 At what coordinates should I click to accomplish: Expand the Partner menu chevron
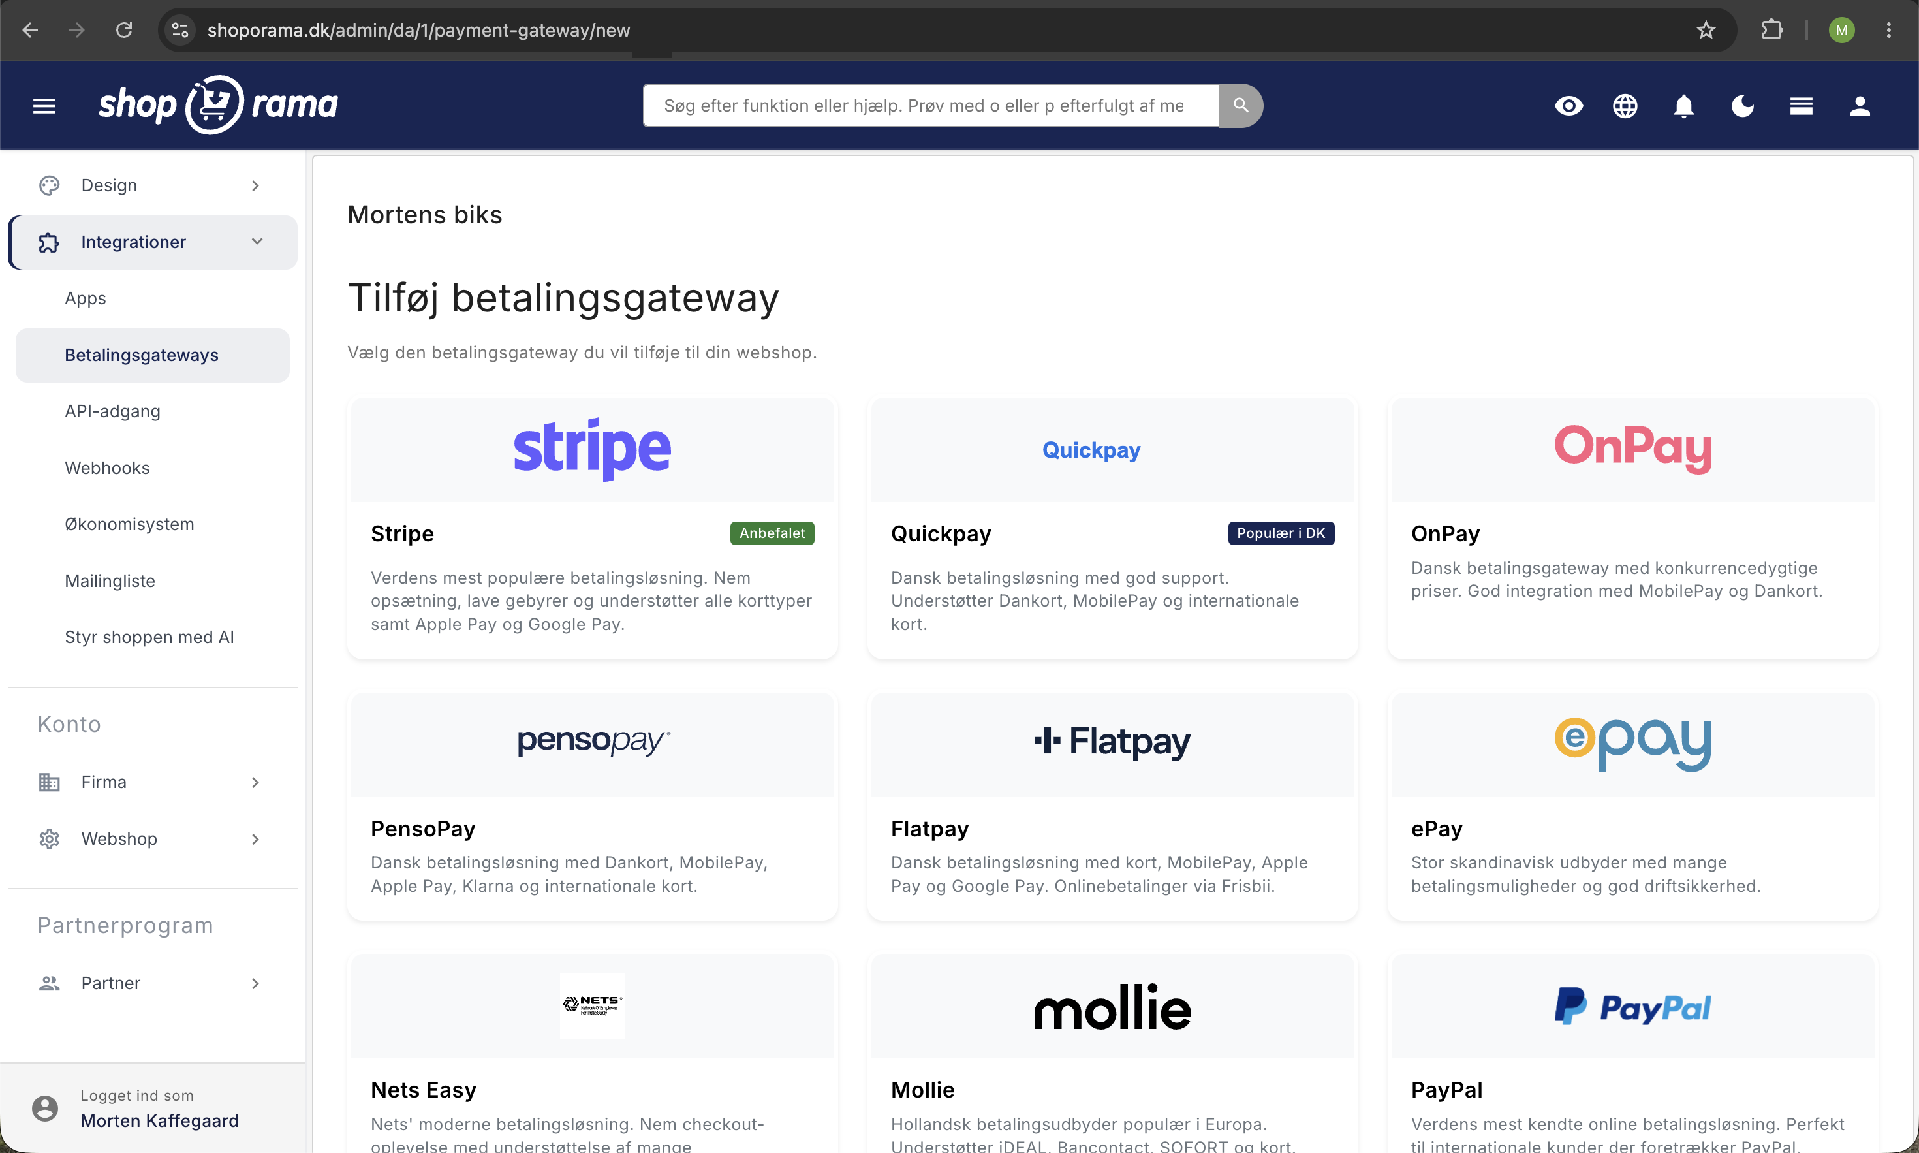(x=255, y=984)
